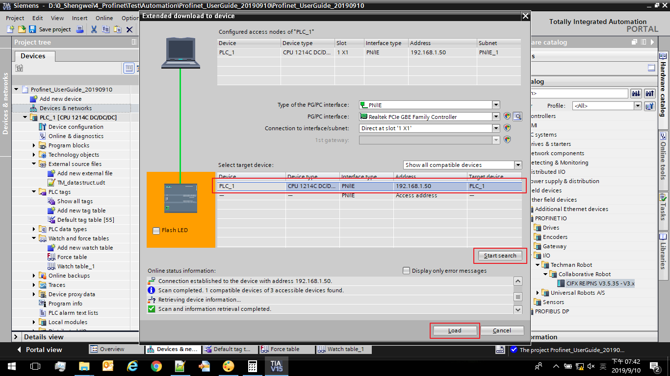
Task: Click the Load button
Action: [455, 330]
